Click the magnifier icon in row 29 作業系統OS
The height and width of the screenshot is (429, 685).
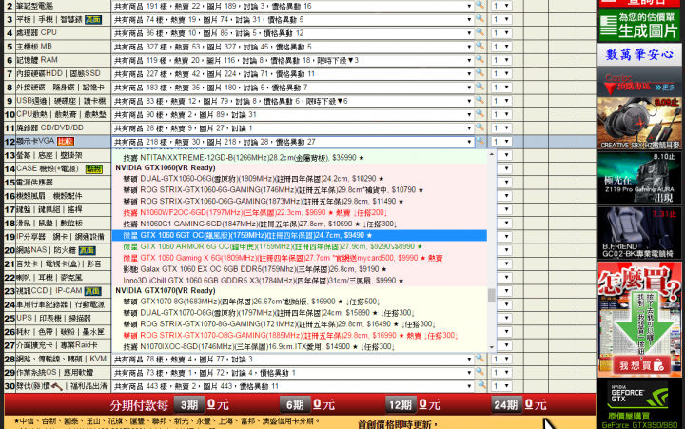[x=479, y=372]
